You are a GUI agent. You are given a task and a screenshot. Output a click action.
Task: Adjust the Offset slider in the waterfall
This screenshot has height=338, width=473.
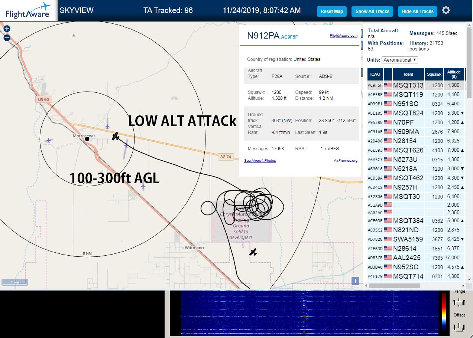(459, 327)
